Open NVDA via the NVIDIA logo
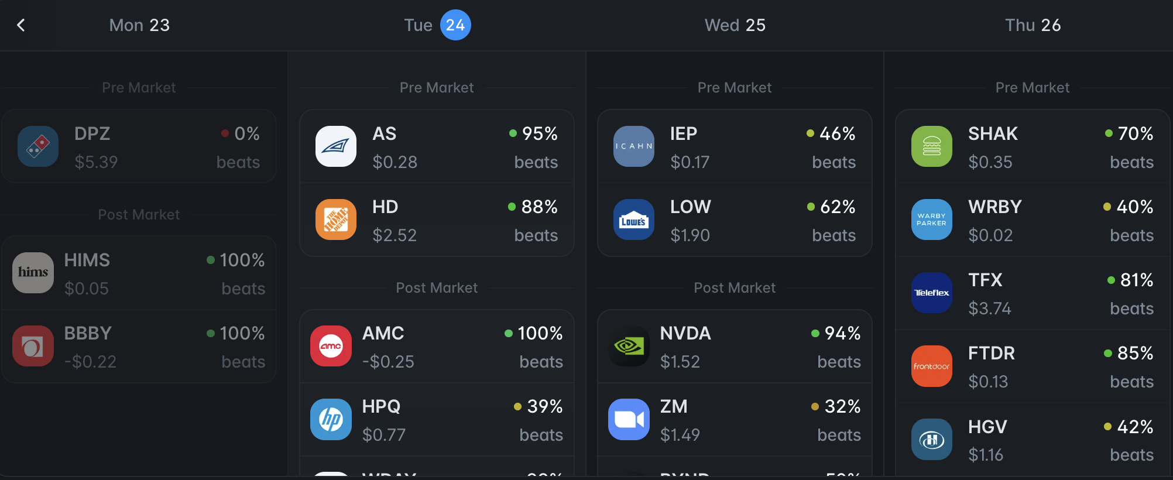1173x480 pixels. (629, 346)
